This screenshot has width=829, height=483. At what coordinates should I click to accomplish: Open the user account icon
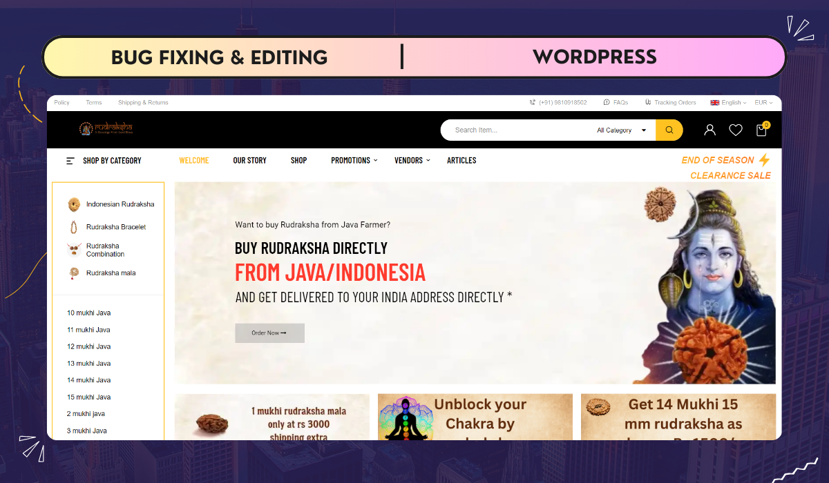pos(709,130)
